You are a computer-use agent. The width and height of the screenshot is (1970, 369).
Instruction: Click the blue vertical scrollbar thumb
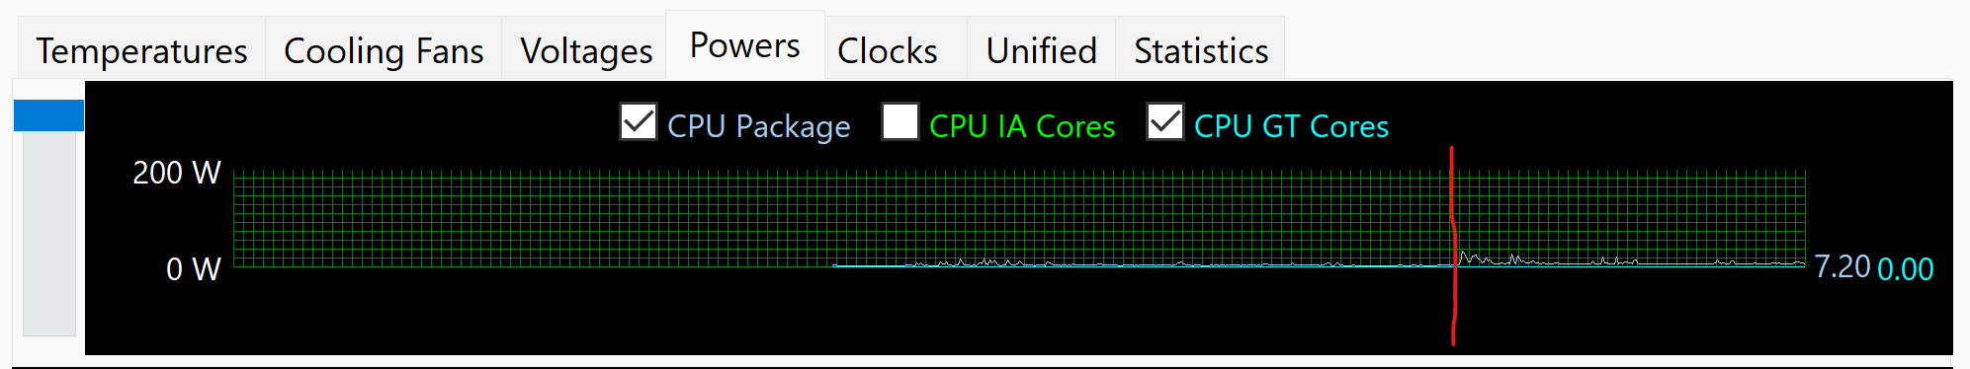[x=48, y=115]
